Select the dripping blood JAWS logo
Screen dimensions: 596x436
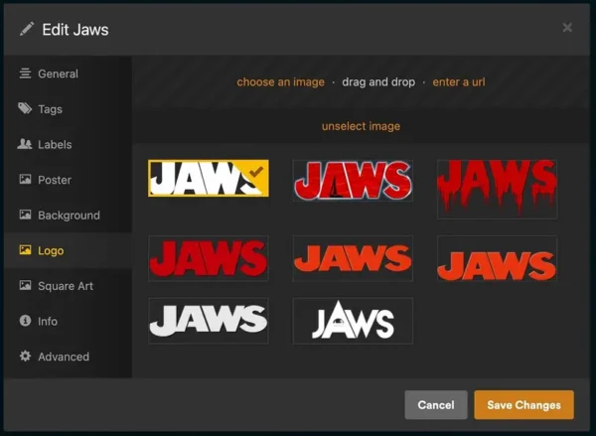(497, 187)
